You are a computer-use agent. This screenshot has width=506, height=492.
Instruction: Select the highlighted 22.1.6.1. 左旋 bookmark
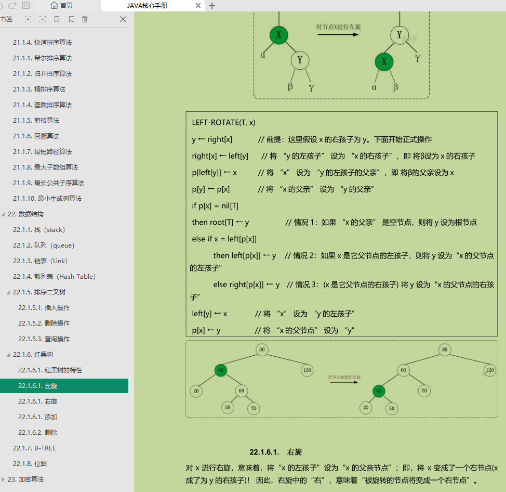(64, 386)
